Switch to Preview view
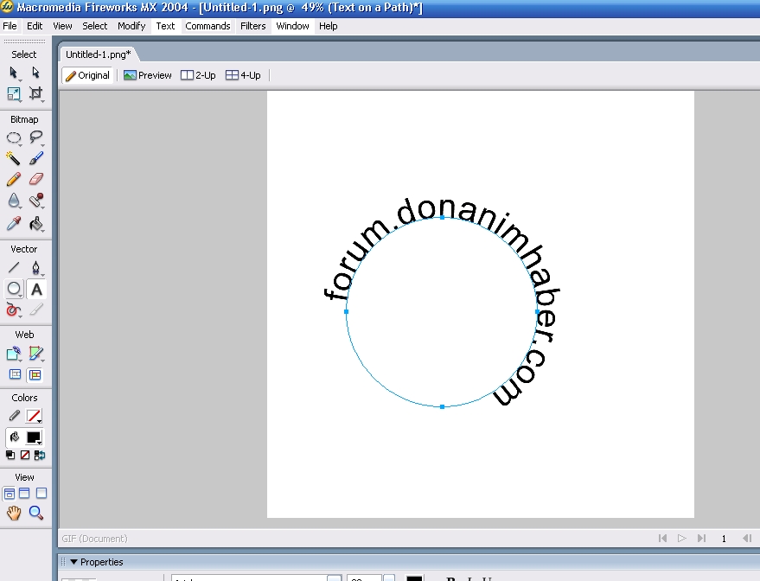The width and height of the screenshot is (760, 581). pyautogui.click(x=148, y=75)
